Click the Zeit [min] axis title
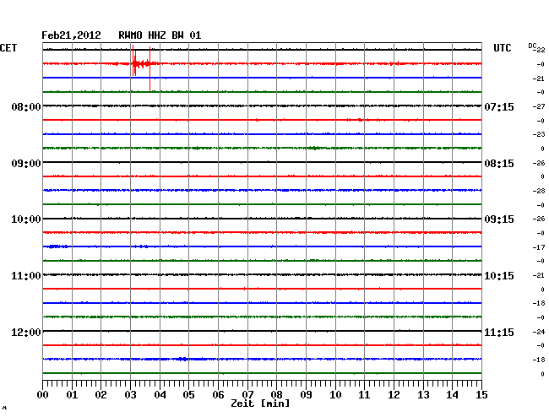549x417 pixels. point(260,403)
